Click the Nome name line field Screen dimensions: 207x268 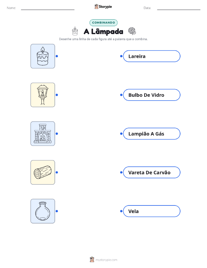coord(48,8)
